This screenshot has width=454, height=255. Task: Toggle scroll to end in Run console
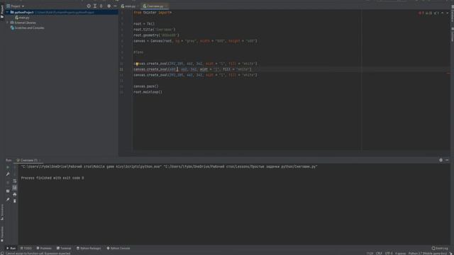(15, 188)
